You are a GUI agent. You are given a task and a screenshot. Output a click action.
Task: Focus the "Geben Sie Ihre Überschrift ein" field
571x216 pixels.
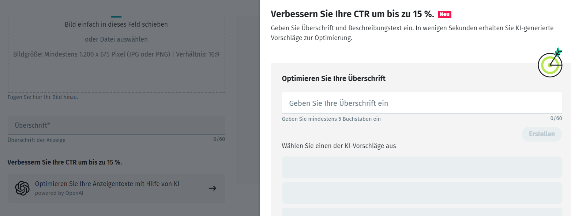click(x=422, y=103)
